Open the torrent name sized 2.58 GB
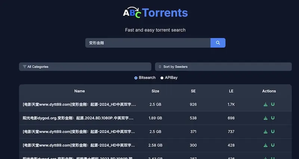299x159 pixels. 79,145
